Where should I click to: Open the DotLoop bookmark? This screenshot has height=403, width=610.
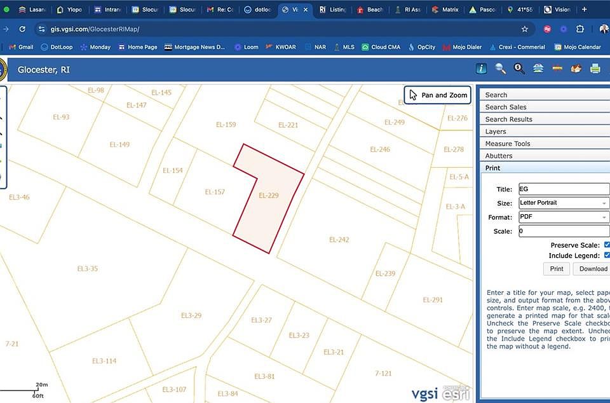pos(57,47)
